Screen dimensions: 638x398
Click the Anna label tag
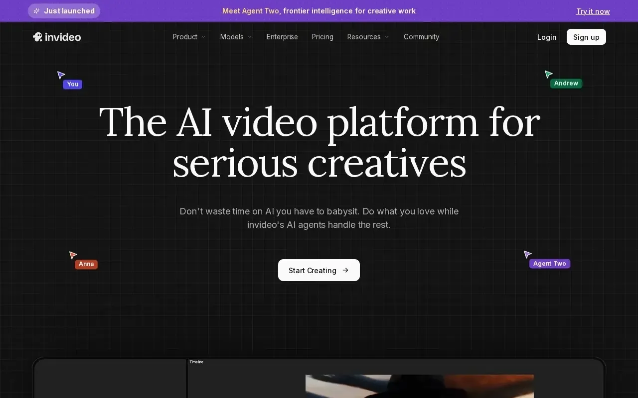pyautogui.click(x=86, y=264)
